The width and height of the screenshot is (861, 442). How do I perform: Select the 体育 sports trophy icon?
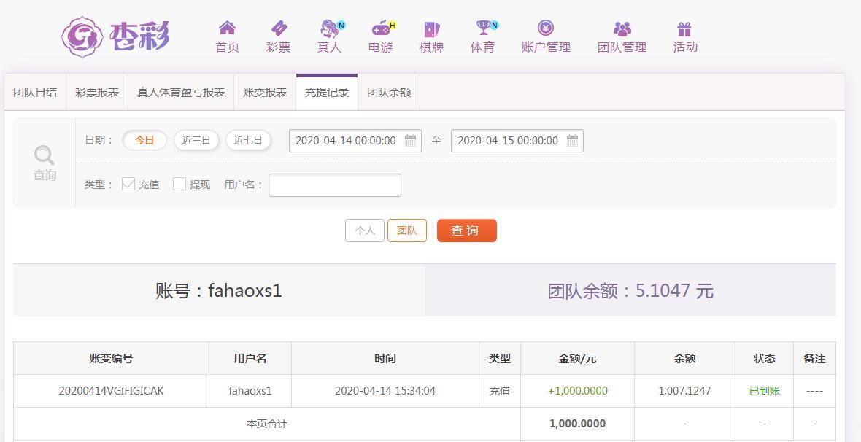[482, 29]
